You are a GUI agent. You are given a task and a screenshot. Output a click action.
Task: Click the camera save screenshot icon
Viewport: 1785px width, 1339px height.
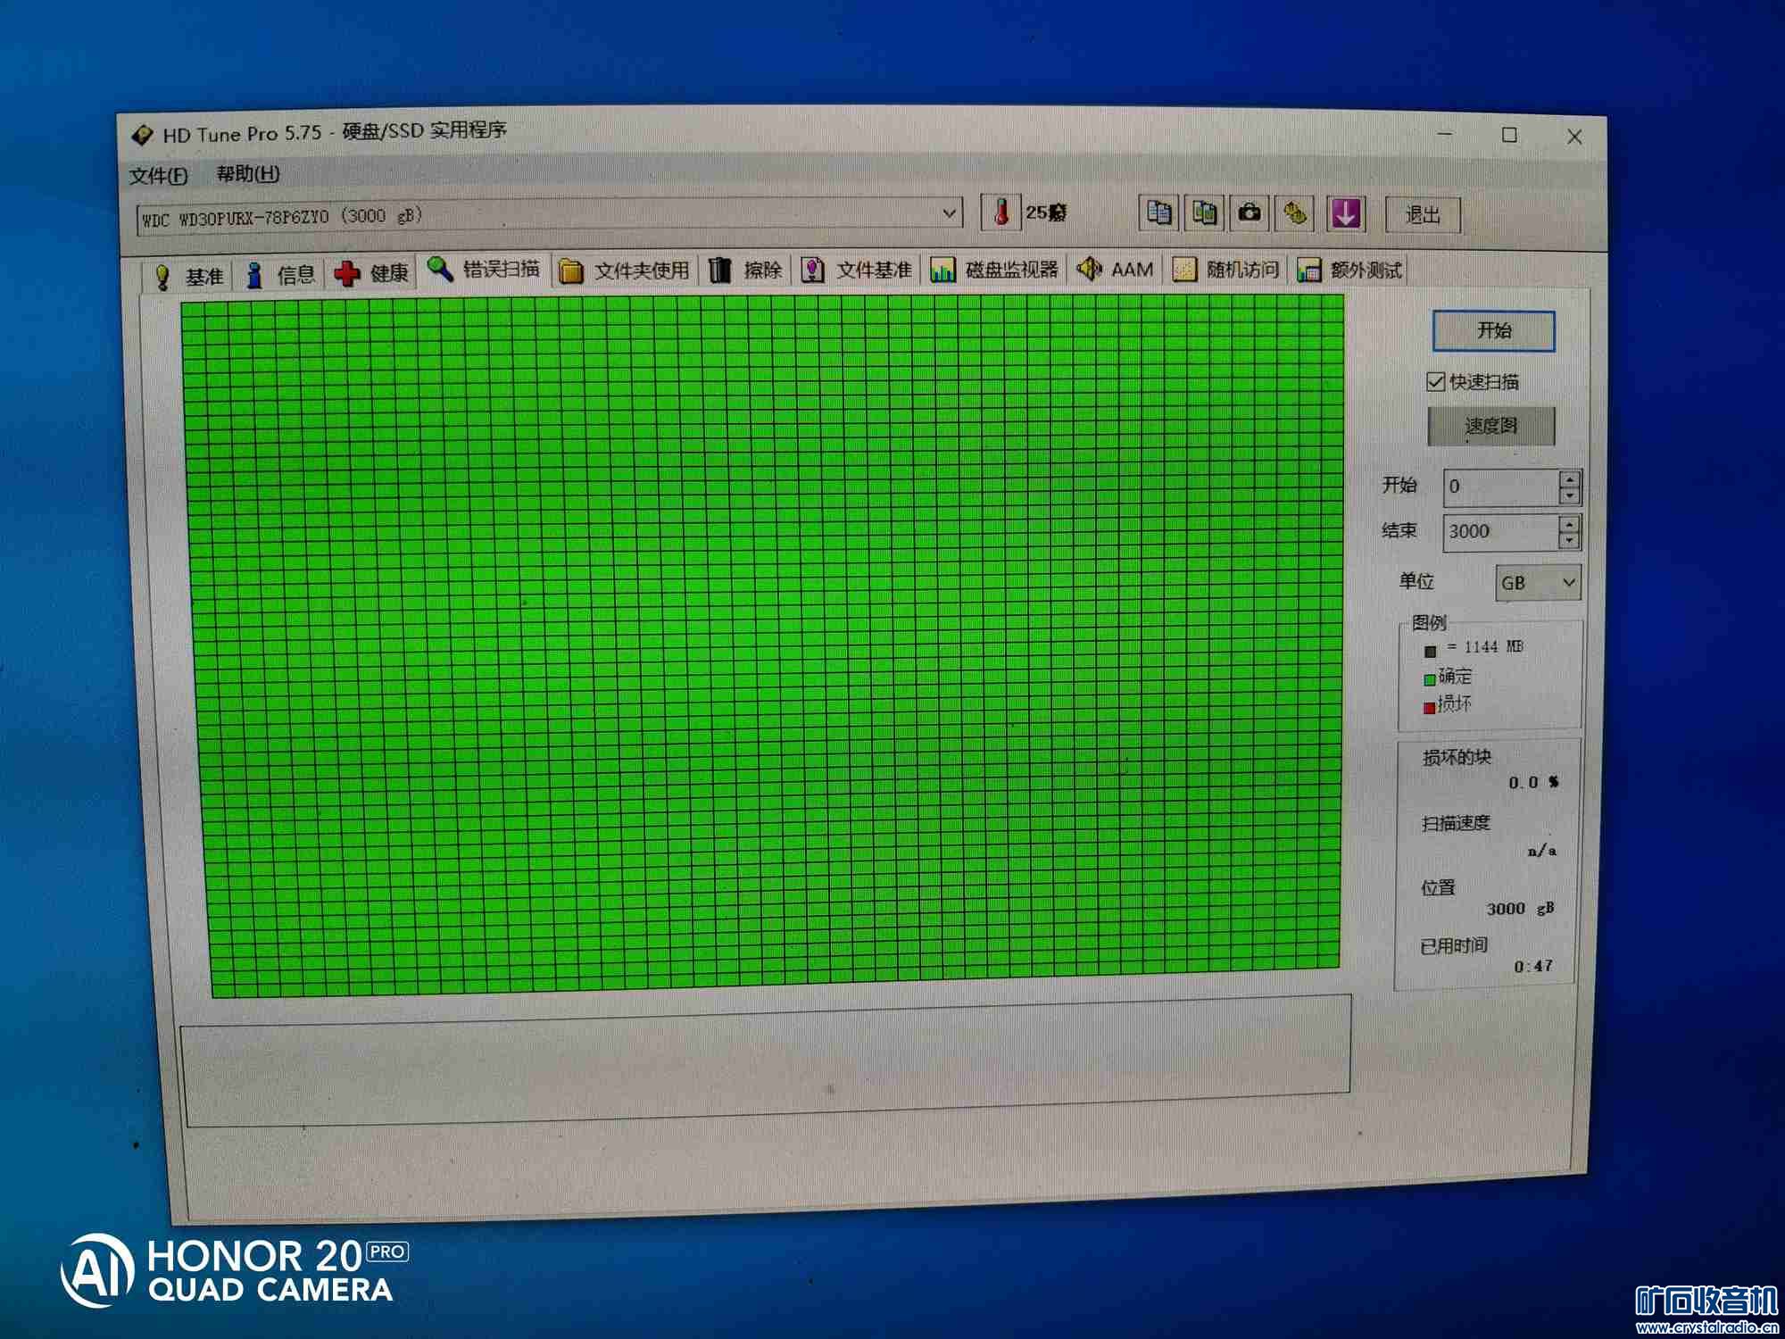pos(1249,213)
